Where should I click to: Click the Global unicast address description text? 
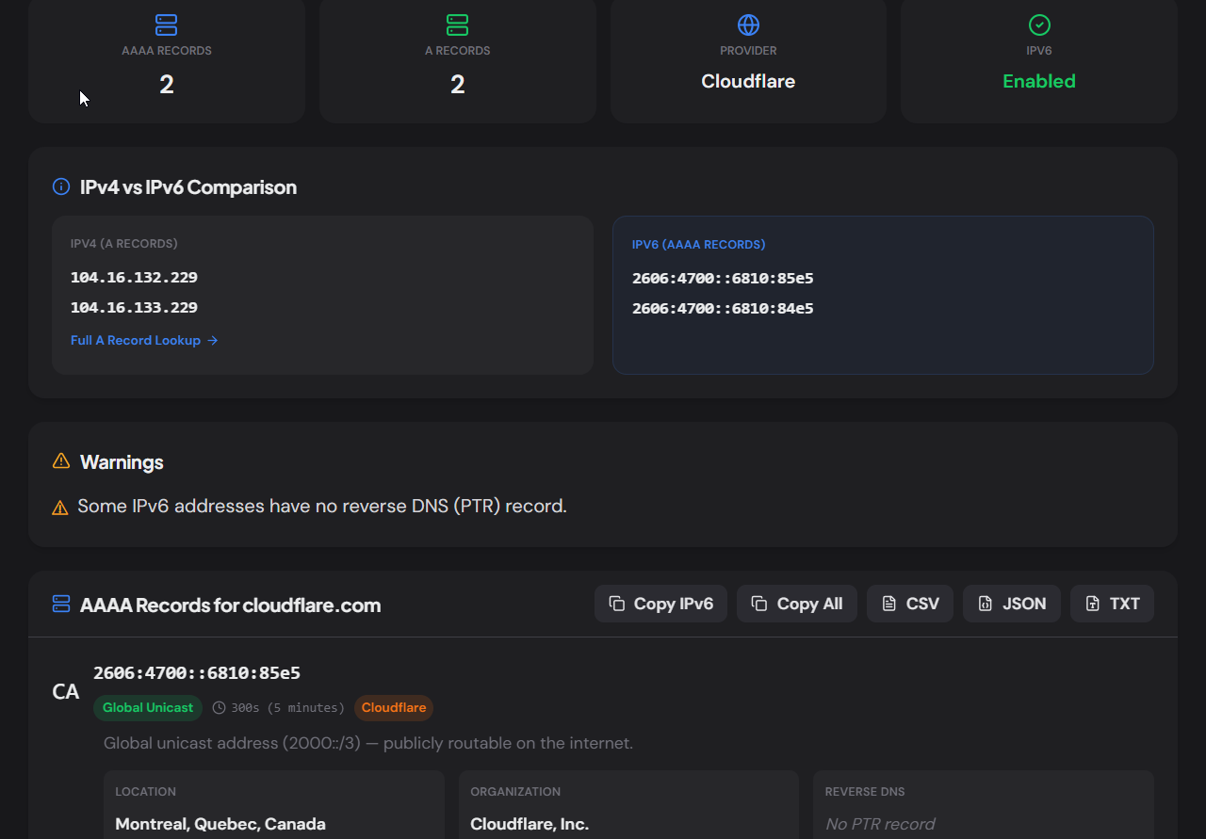coord(368,743)
